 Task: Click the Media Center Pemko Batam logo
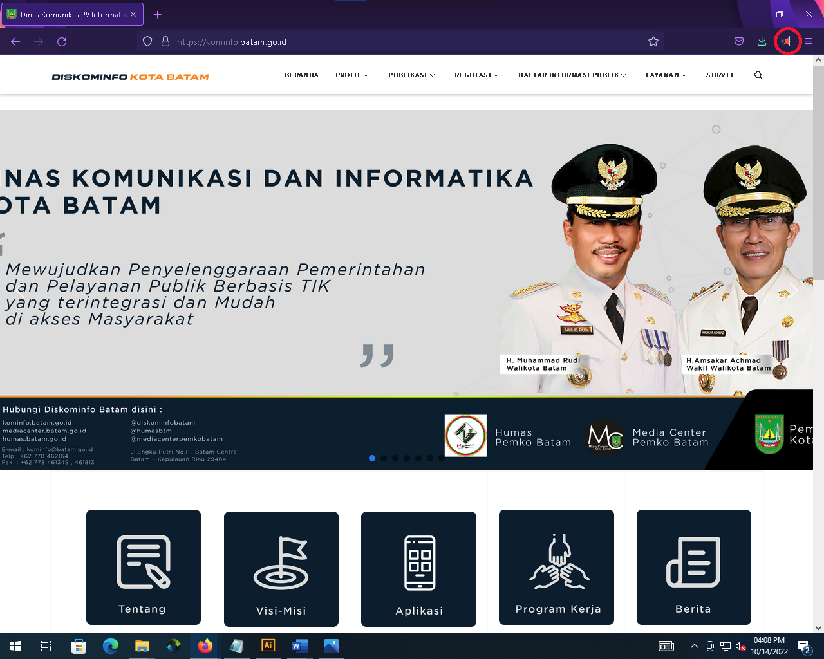[605, 437]
